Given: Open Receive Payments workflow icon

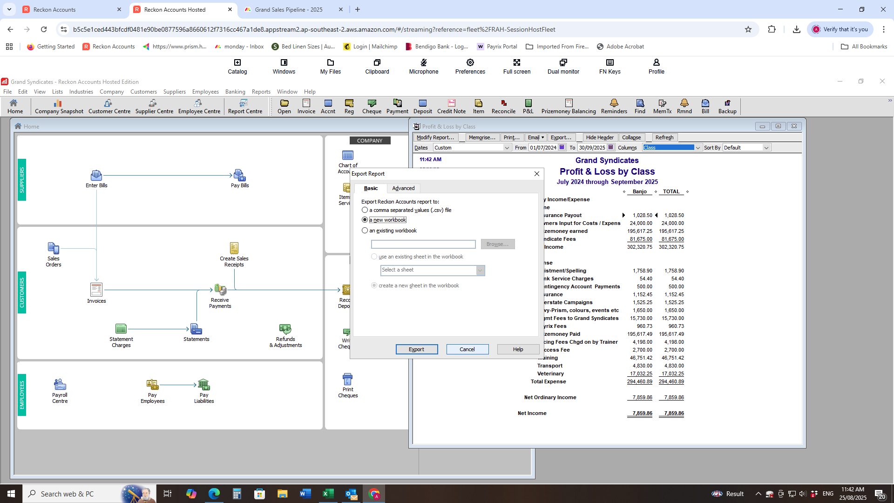Looking at the screenshot, I should (x=220, y=295).
